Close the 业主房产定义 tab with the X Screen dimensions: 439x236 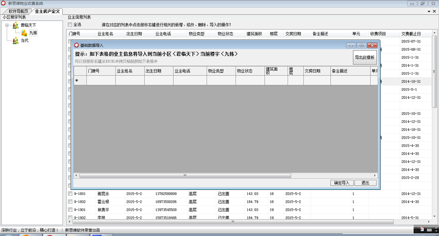click(x=434, y=11)
